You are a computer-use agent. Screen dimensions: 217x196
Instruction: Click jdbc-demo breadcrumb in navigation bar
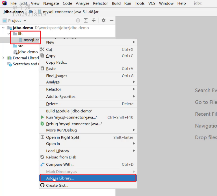click(13, 12)
